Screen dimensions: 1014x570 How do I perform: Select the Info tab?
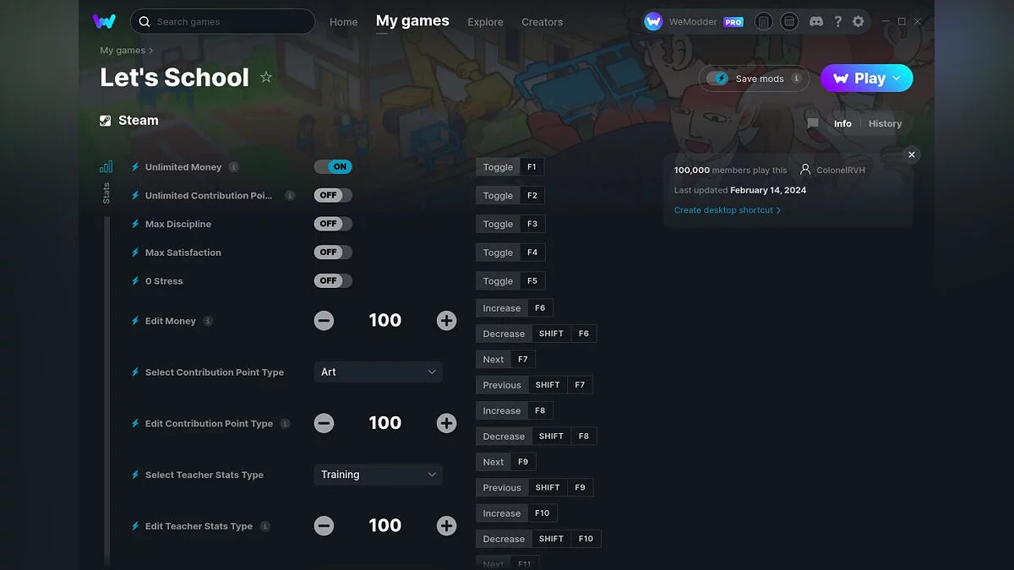[842, 123]
